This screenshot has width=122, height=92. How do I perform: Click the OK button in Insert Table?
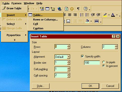point(90,86)
